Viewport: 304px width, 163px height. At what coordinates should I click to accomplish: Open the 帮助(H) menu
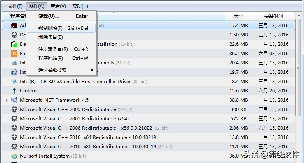pyautogui.click(x=80, y=6)
